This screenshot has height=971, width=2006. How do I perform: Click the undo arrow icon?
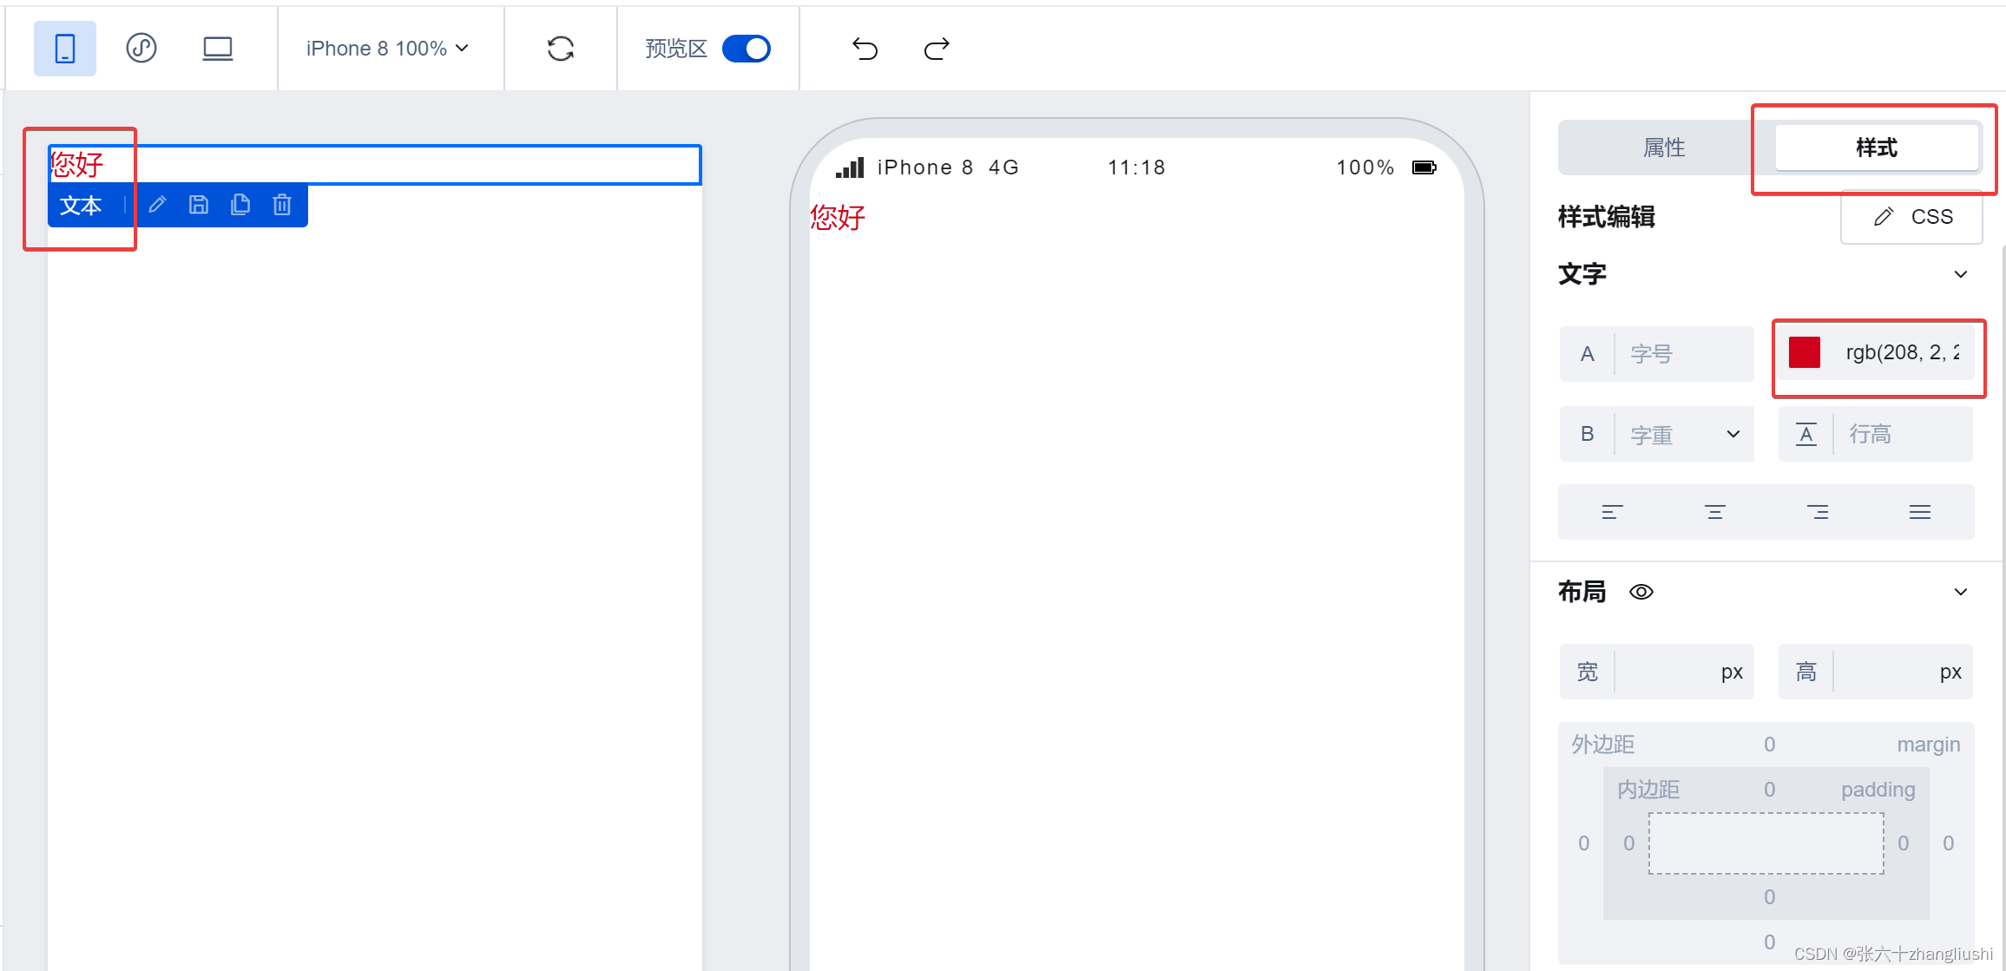pyautogui.click(x=865, y=49)
